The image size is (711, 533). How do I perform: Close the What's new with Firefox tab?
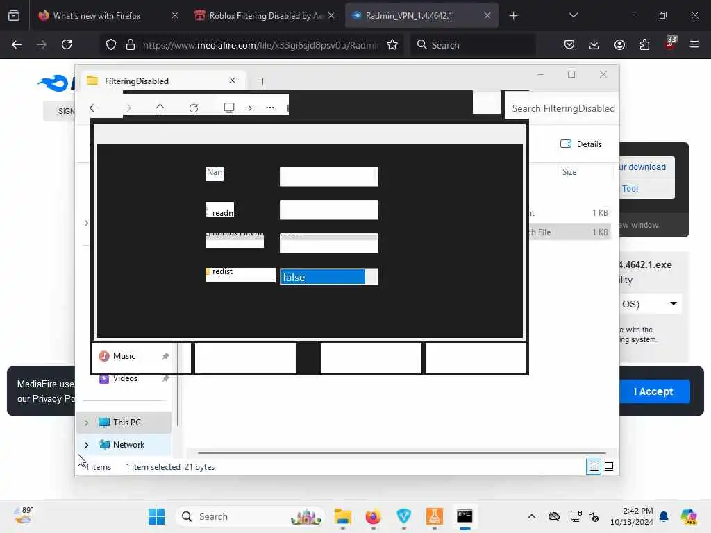(175, 15)
